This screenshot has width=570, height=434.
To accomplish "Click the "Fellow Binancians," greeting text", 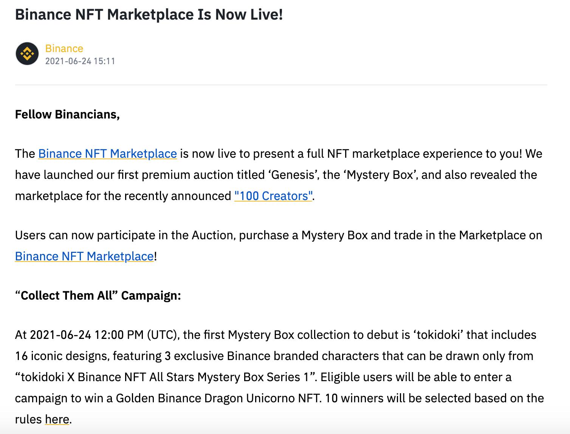I will pos(67,114).
